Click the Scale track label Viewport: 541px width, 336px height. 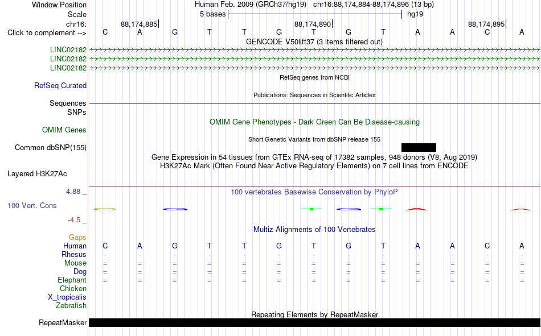pos(77,14)
